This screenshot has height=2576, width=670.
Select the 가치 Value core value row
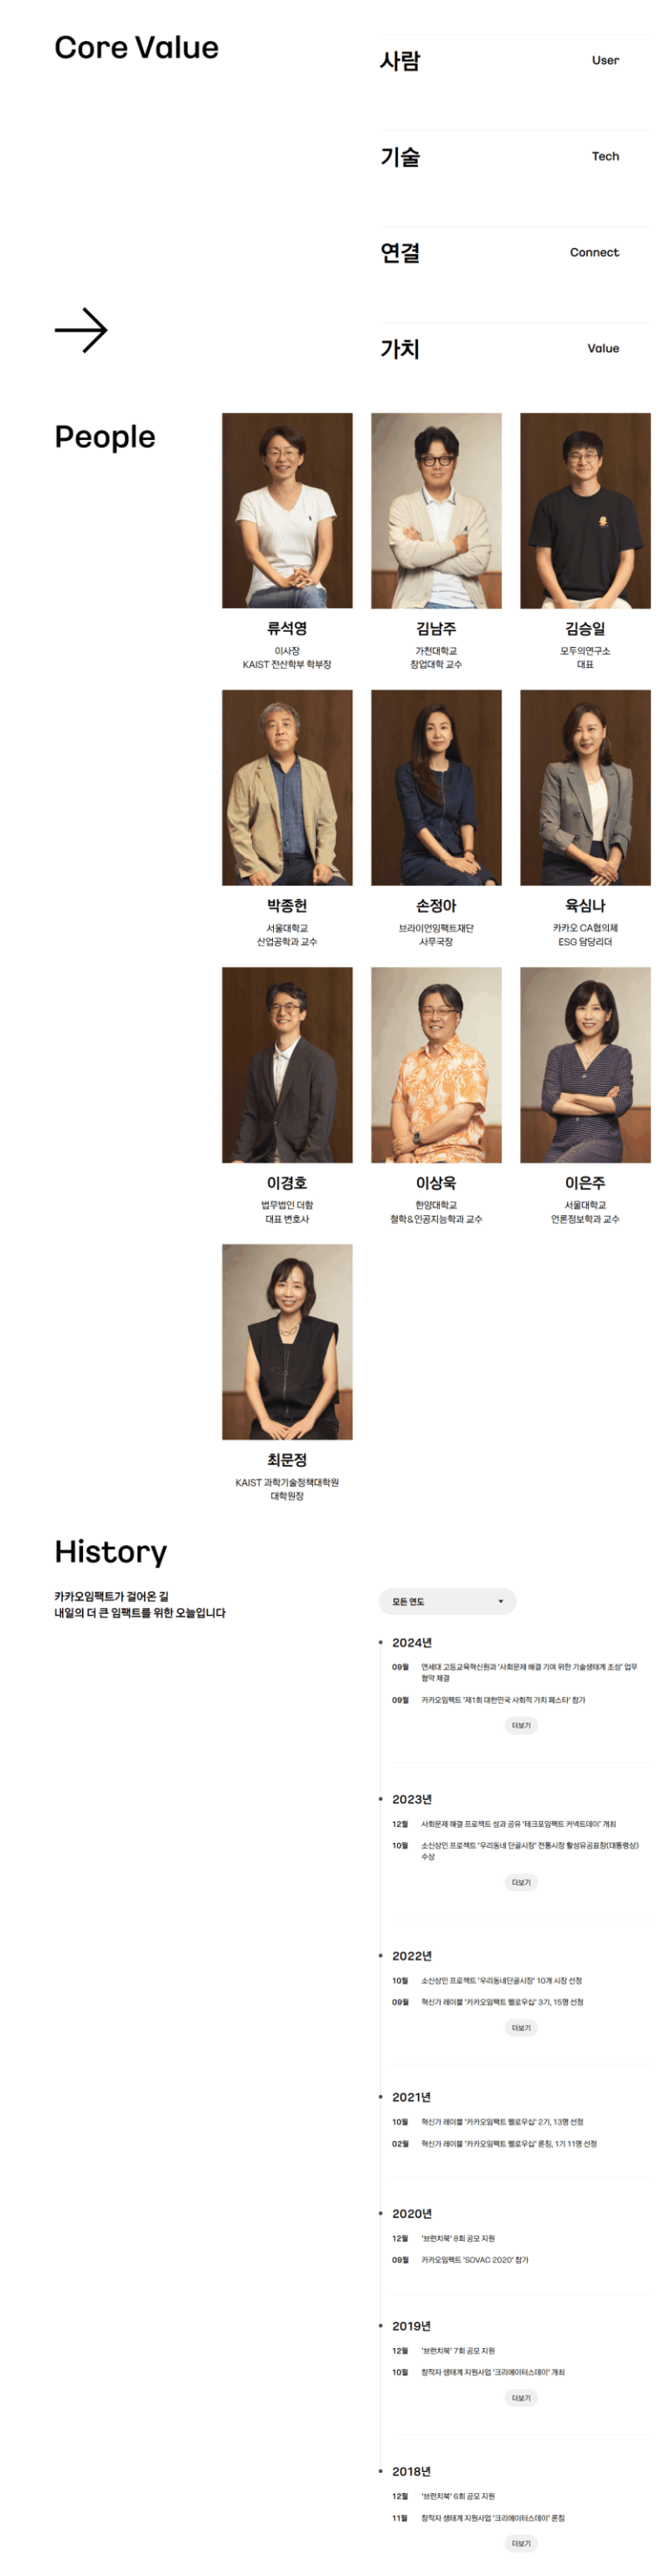(515, 349)
